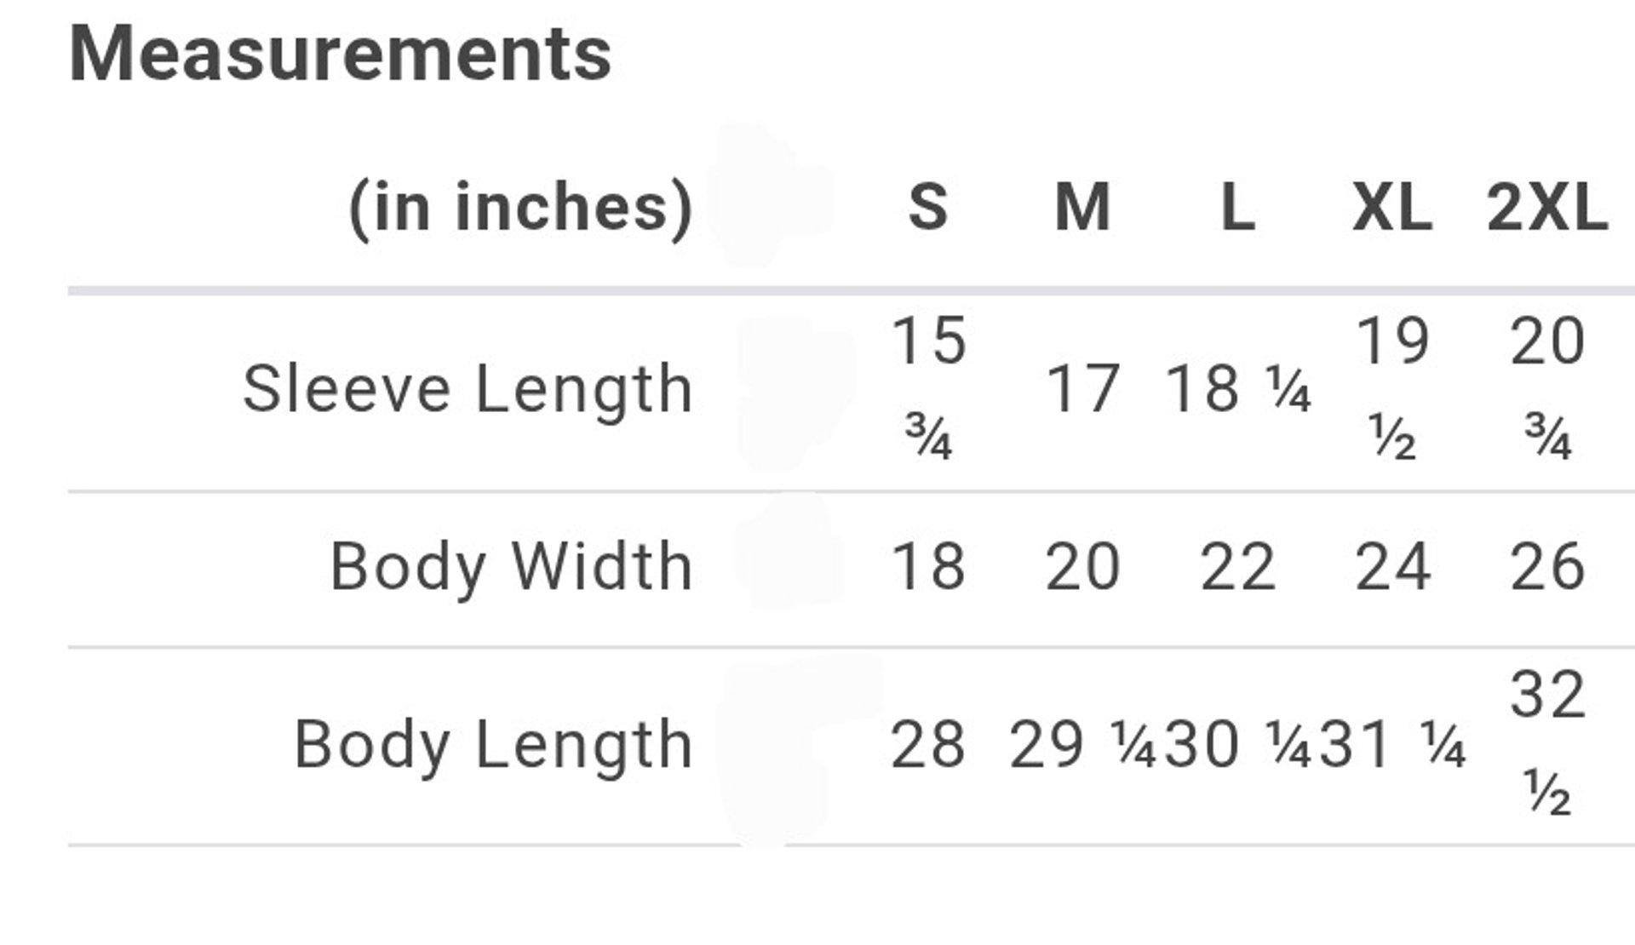Select the Body Width row label
This screenshot has width=1635, height=945.
(511, 567)
